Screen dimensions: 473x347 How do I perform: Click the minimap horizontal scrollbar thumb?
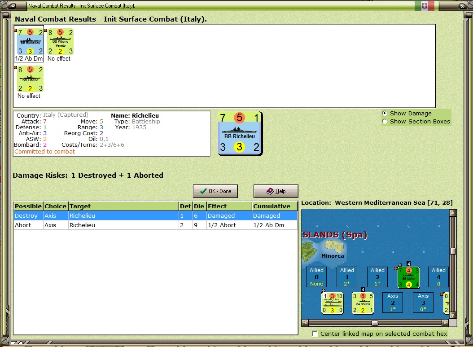click(x=375, y=323)
